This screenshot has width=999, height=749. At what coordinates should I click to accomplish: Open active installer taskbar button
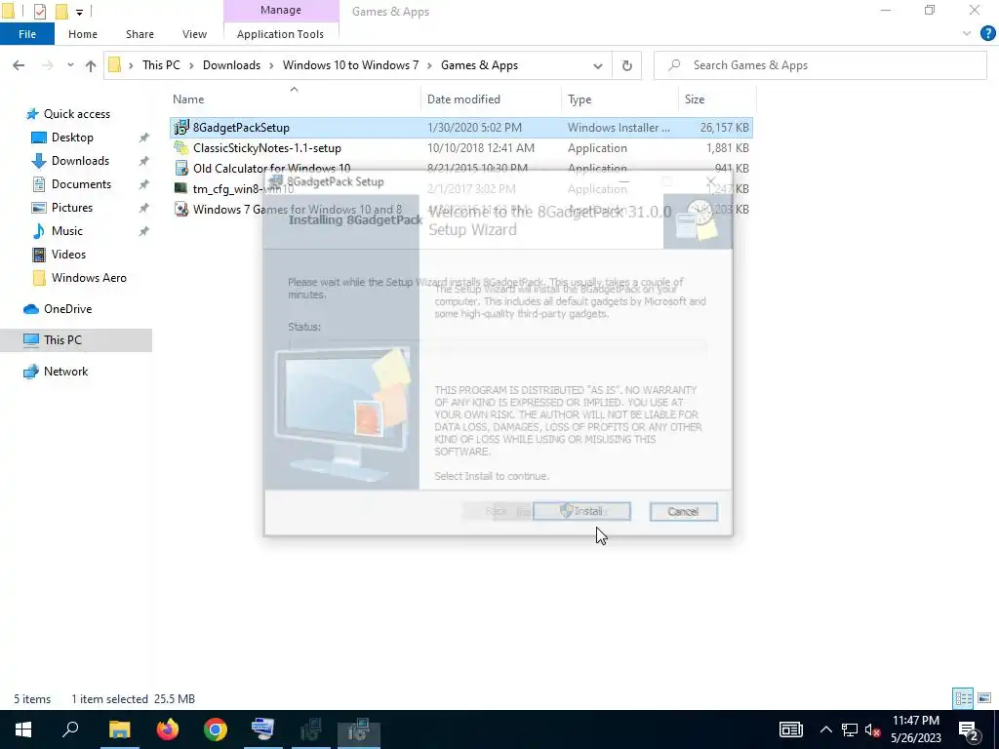[x=359, y=729]
